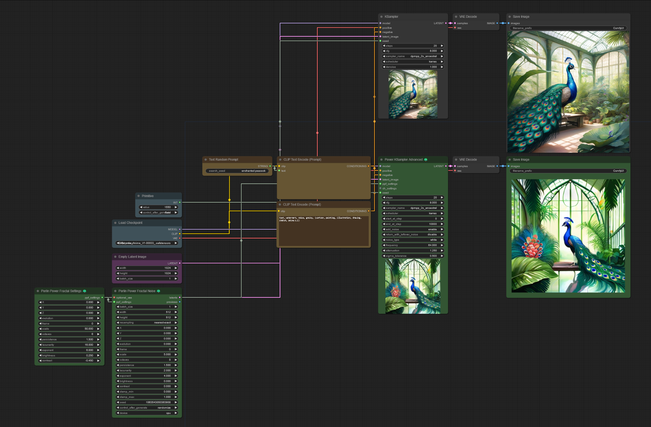Click the right arrow on Perlin Settings octaves
Screen dimensions: 651x427
point(98,334)
